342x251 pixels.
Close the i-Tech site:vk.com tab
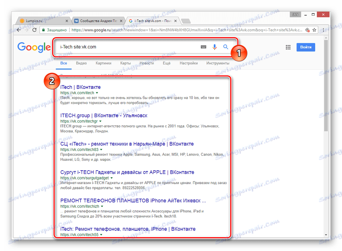pyautogui.click(x=175, y=21)
